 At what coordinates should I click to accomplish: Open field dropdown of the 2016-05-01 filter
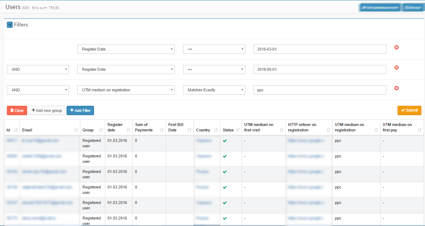126,70
